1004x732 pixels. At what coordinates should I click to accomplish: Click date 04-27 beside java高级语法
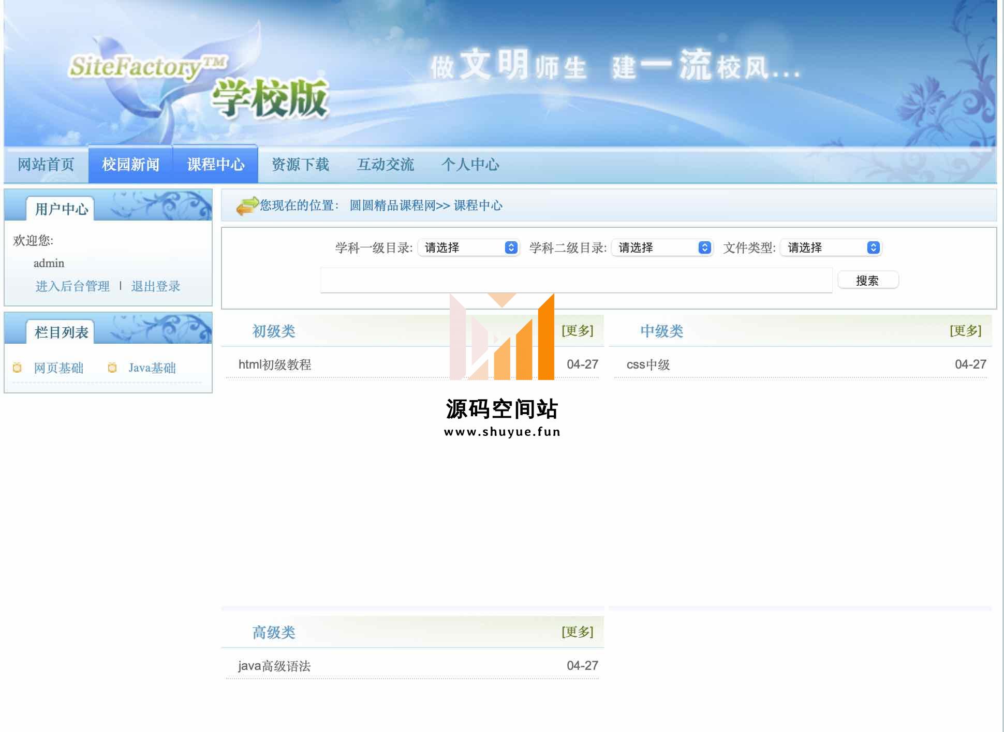click(582, 666)
